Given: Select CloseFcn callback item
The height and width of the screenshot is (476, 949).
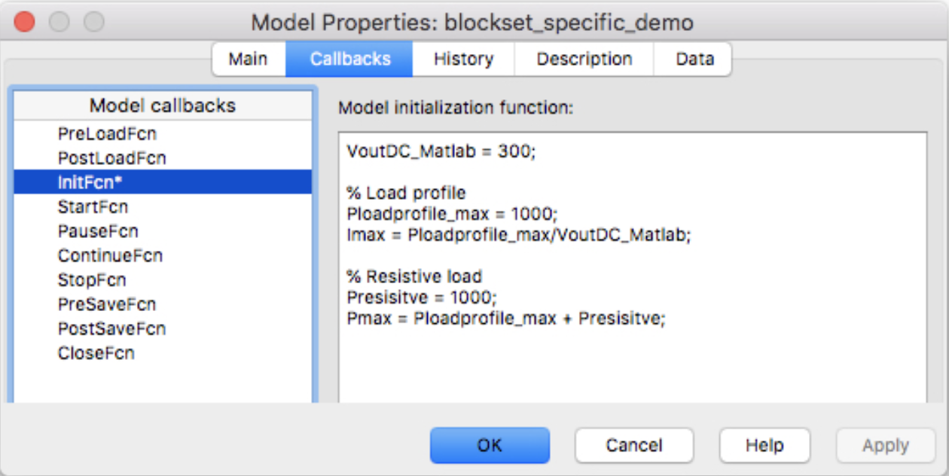Looking at the screenshot, I should 96,353.
